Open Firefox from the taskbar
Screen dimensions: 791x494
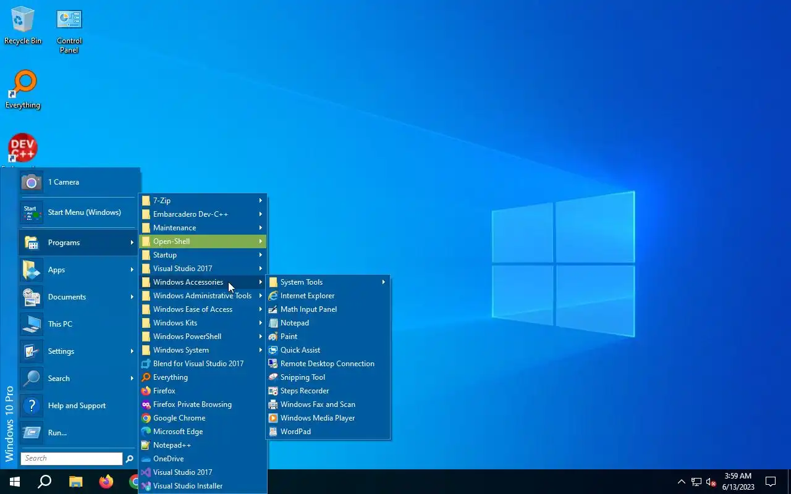106,482
